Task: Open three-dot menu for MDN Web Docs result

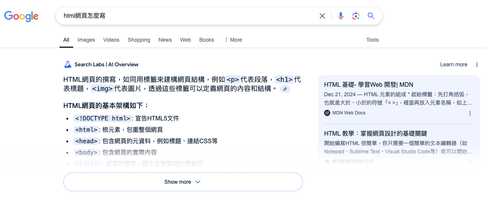Action: point(470,113)
